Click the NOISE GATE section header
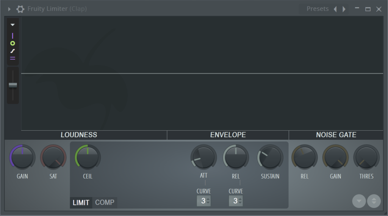Image resolution: width=388 pixels, height=216 pixels. tap(336, 135)
